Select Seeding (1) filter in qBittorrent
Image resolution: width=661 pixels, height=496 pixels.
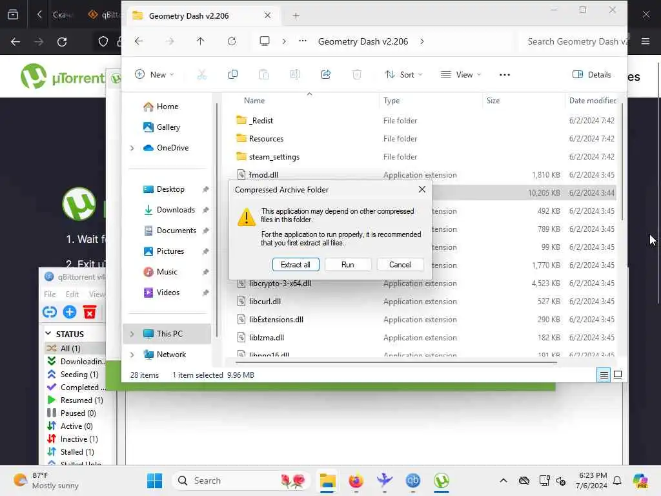click(x=75, y=375)
